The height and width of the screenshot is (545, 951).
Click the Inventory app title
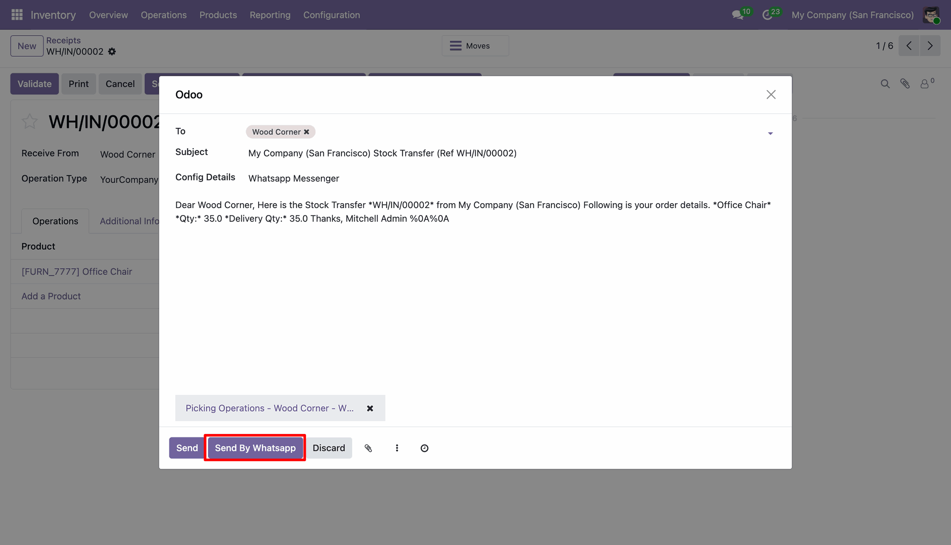[53, 15]
